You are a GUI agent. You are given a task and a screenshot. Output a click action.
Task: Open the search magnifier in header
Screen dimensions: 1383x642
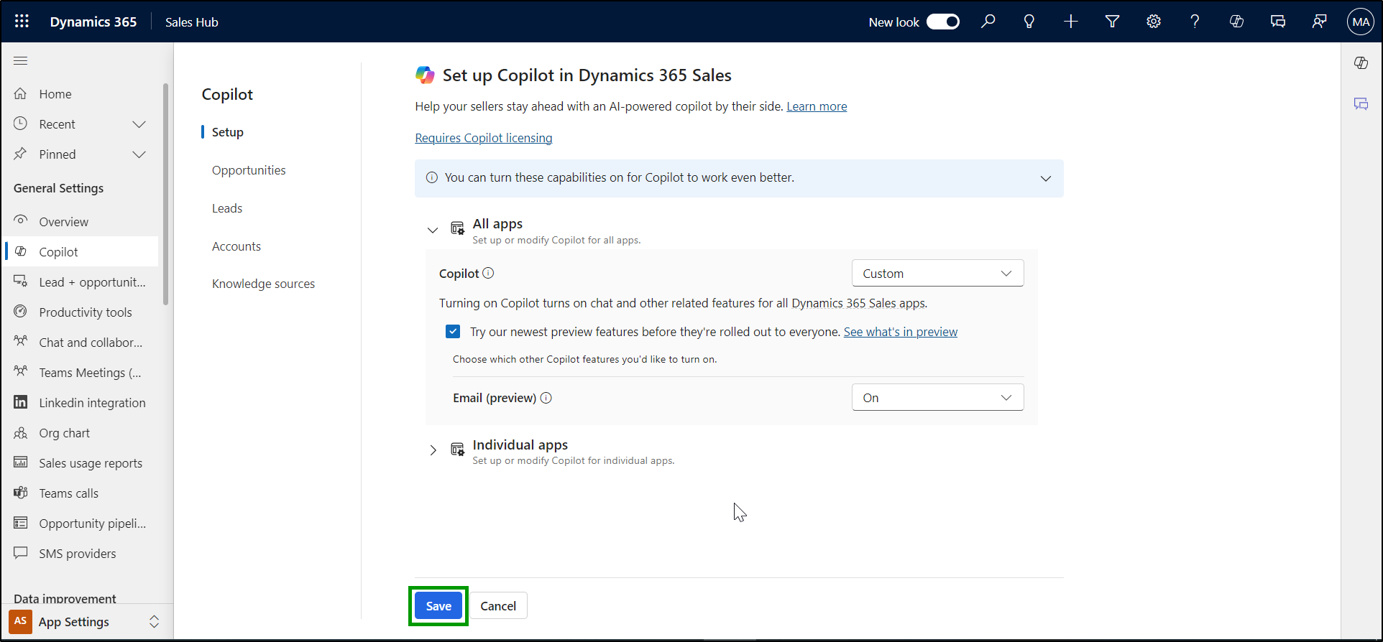point(988,22)
